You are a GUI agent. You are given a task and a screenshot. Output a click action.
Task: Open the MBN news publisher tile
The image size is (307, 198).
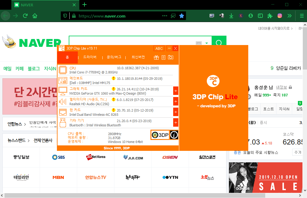point(58,177)
